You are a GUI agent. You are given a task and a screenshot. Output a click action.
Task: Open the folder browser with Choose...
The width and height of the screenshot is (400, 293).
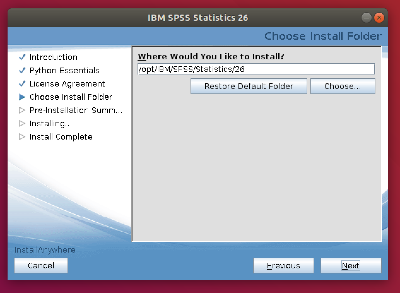343,86
